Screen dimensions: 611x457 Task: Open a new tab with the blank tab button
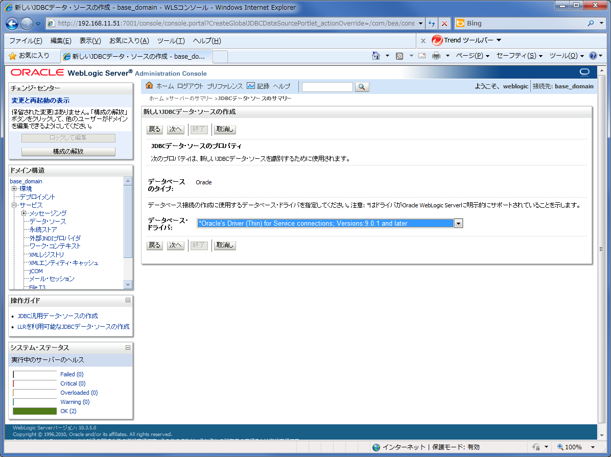tap(220, 57)
